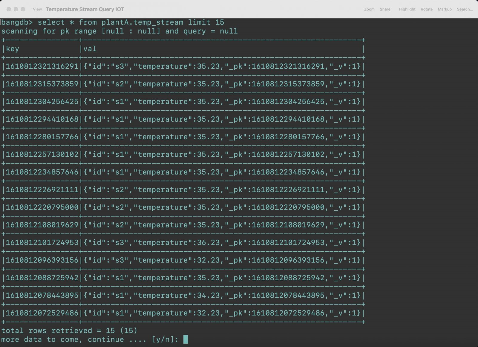This screenshot has height=347, width=478.
Task: Click the val column header
Action: [90, 49]
